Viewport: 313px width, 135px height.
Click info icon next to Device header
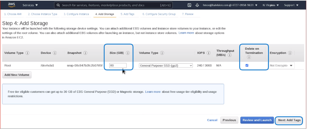click(55, 53)
